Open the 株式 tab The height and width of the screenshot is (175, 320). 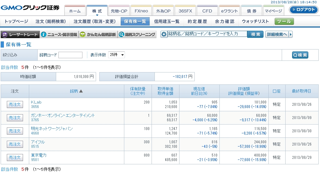point(97,11)
